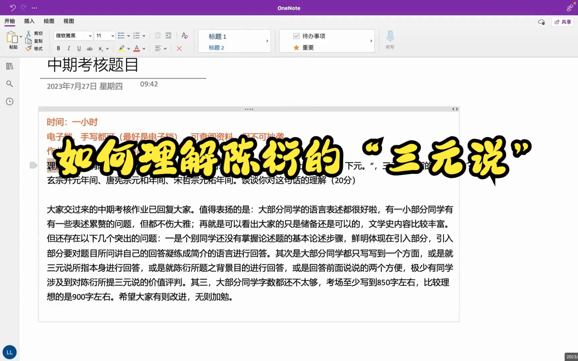Viewport: 578px width, 361px height.
Task: Apply the red font color
Action: pos(137,48)
